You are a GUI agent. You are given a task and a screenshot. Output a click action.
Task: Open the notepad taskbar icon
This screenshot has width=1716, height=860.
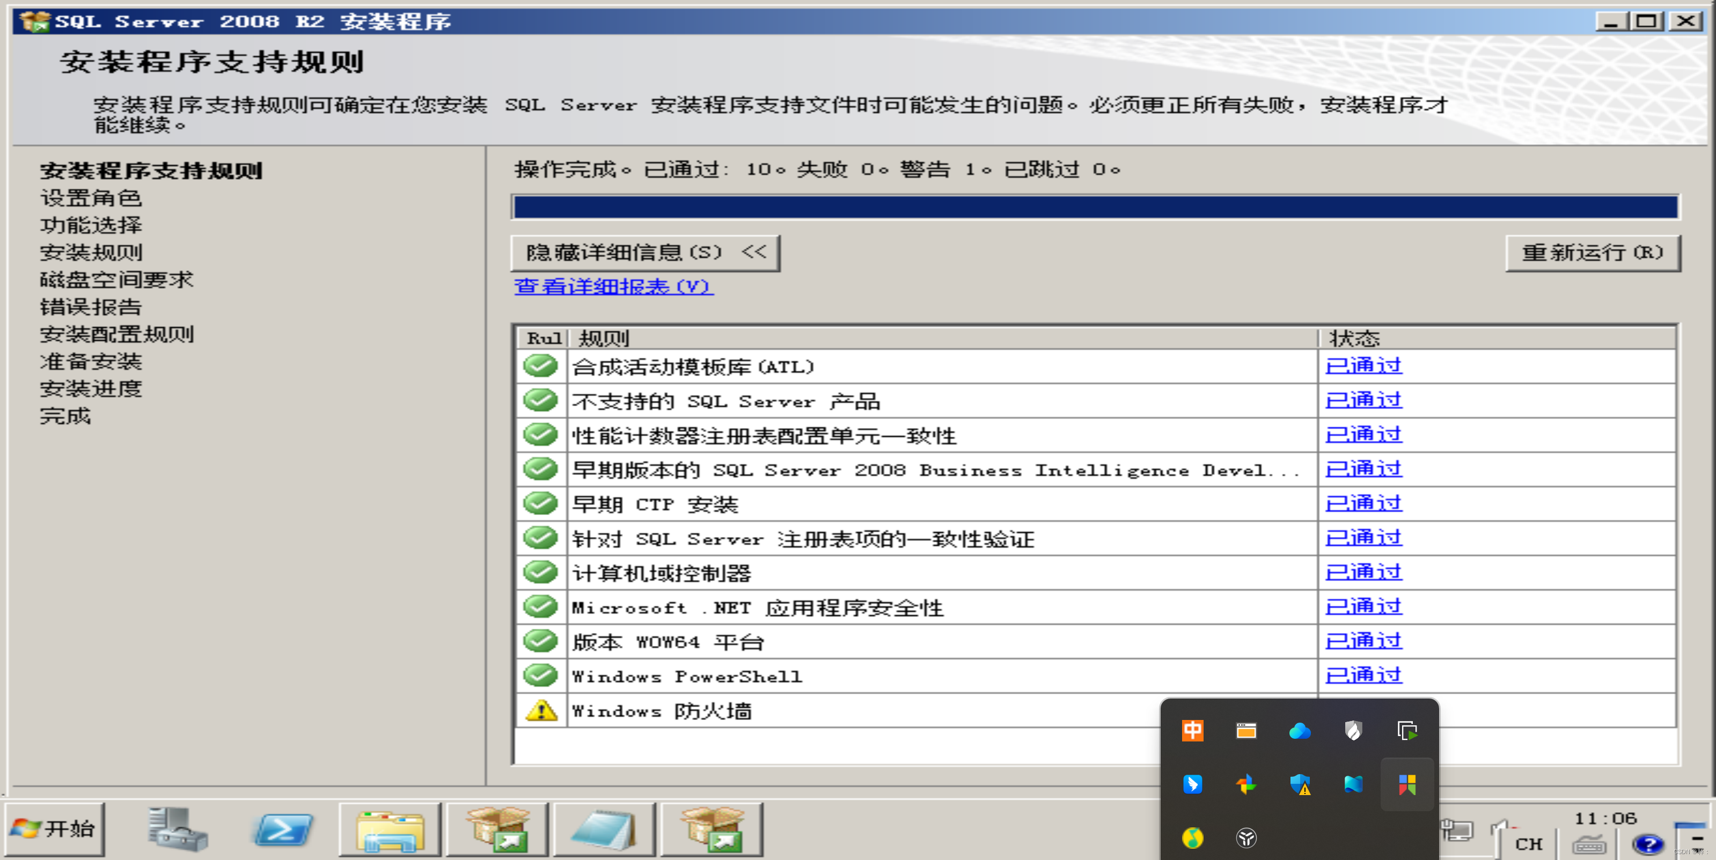605,829
